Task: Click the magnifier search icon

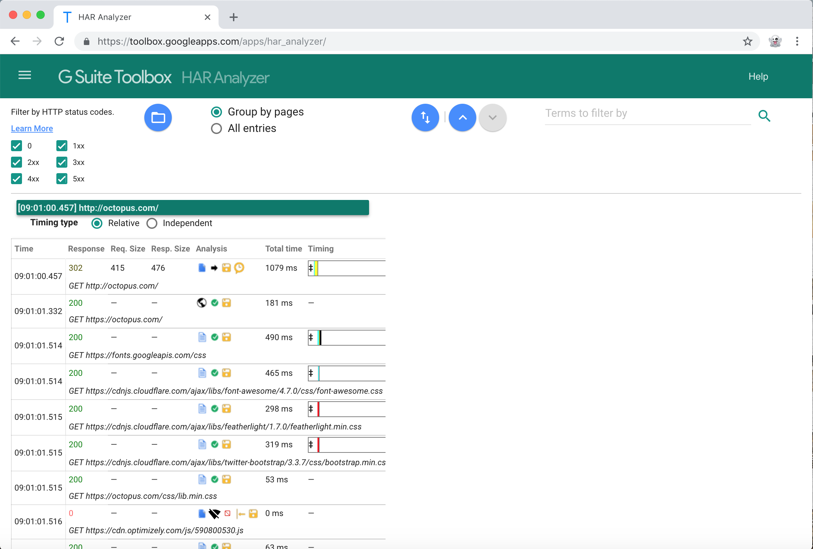Action: (x=764, y=116)
